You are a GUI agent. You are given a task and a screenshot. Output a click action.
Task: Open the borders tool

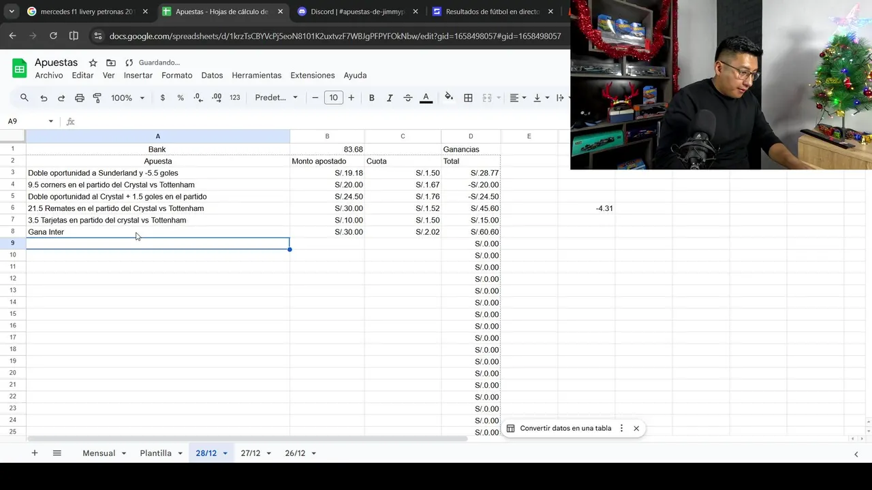468,98
